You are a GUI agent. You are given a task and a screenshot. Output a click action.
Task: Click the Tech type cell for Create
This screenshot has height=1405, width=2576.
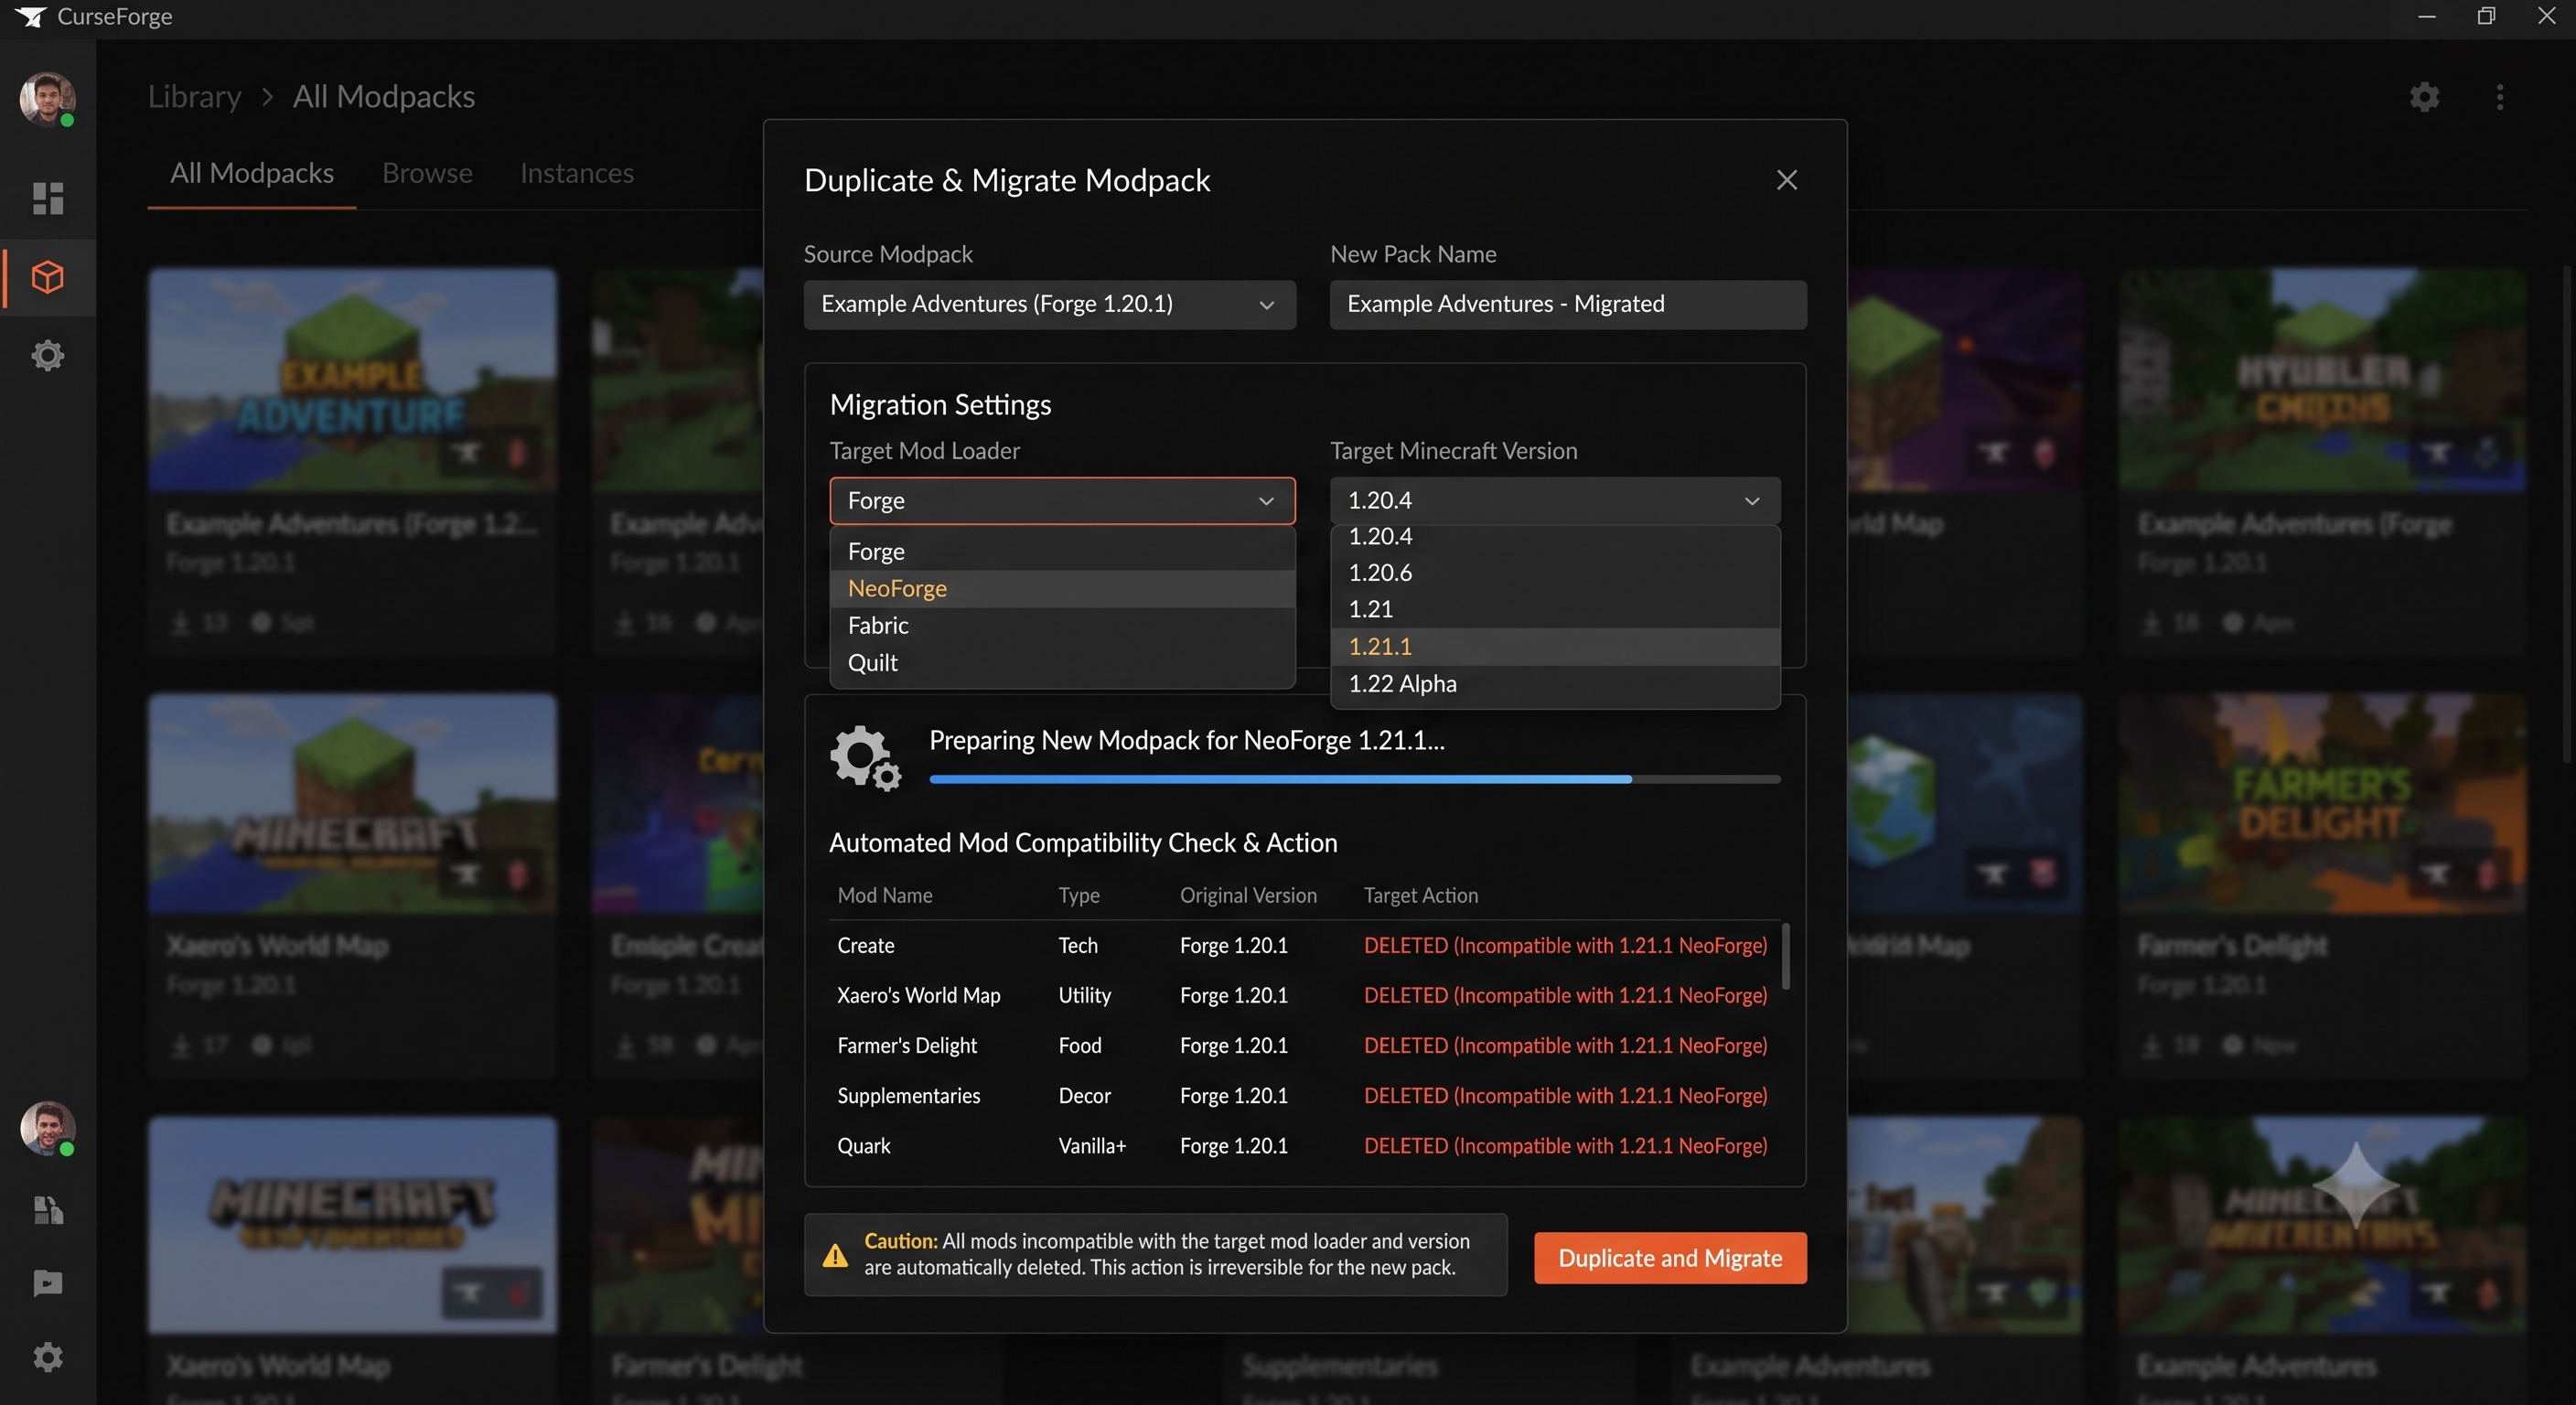tap(1078, 946)
